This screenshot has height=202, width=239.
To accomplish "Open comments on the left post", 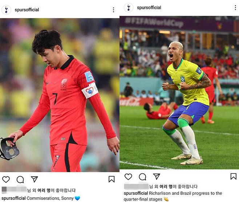I will (20, 180).
